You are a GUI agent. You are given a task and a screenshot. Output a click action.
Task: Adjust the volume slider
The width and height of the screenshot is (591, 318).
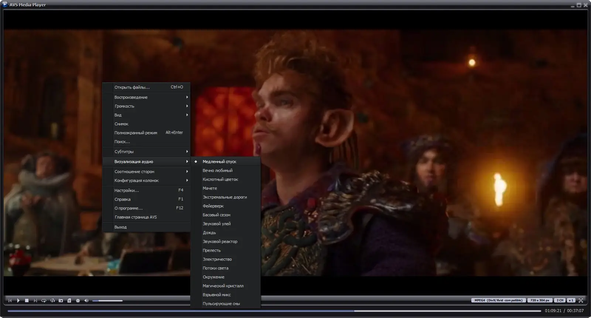107,301
